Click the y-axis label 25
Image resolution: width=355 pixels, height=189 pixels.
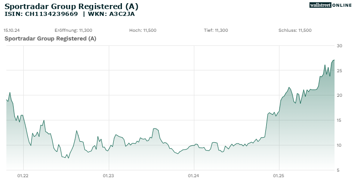[x=340, y=71]
